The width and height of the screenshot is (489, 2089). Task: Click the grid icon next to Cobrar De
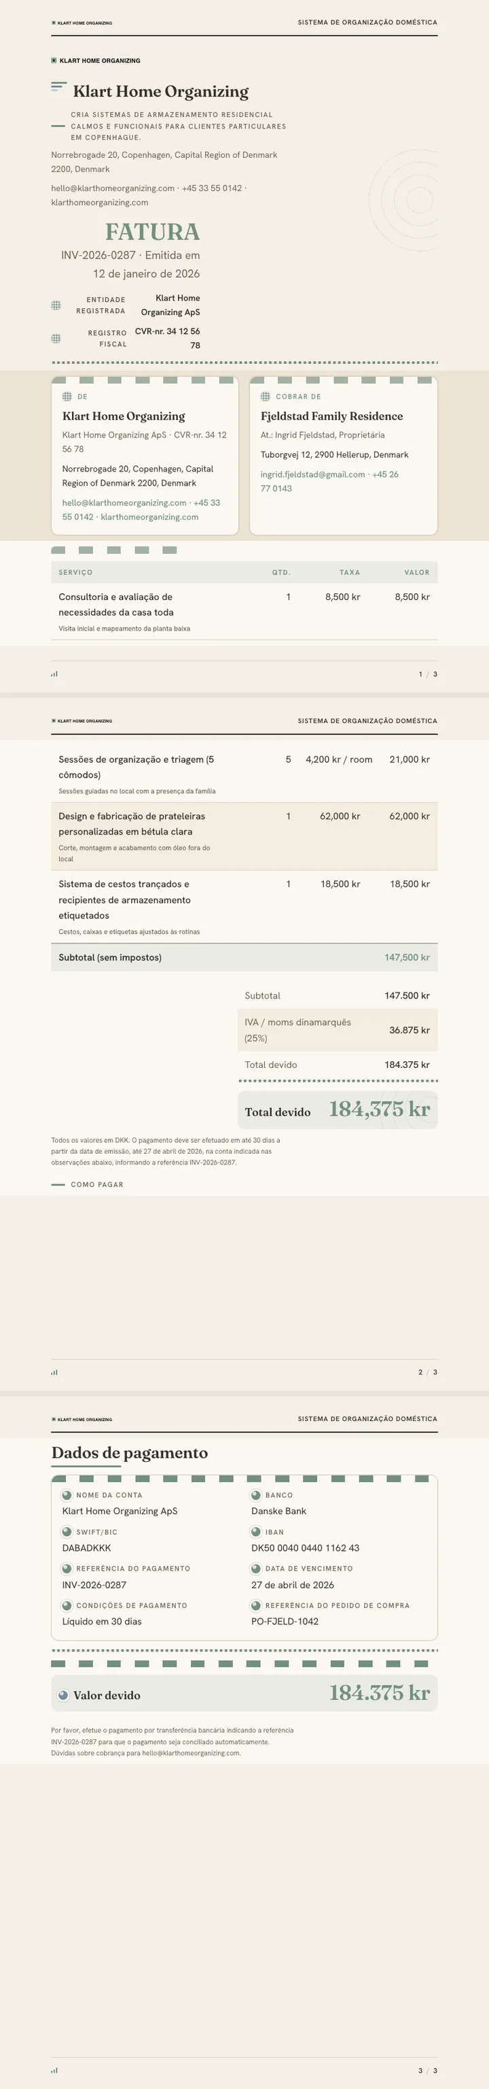[x=266, y=397]
